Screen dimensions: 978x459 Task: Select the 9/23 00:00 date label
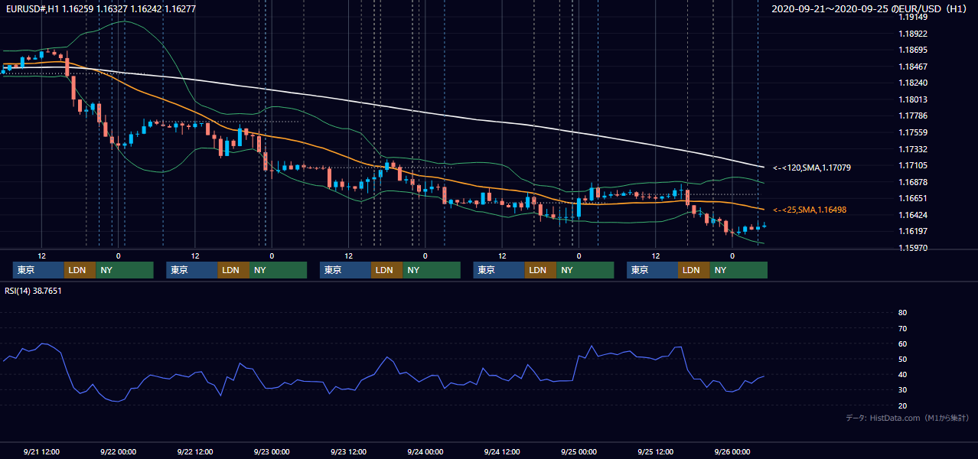coord(272,451)
